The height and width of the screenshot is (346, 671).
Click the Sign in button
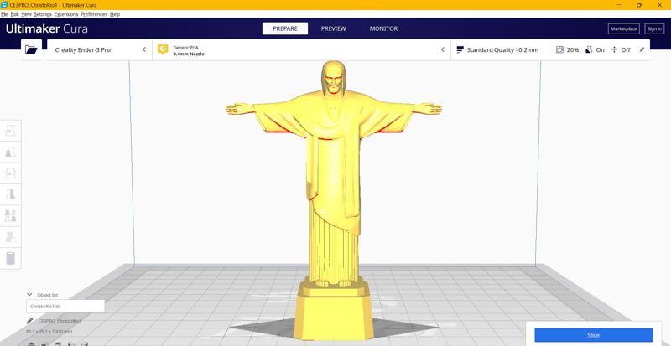[654, 28]
